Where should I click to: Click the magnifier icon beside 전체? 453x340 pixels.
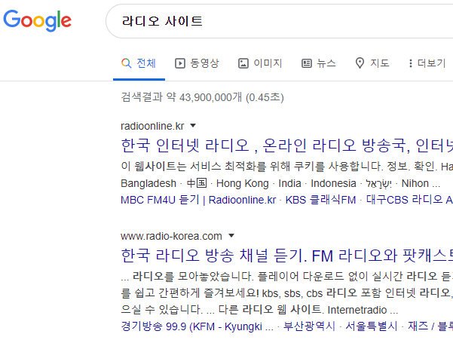coord(126,63)
